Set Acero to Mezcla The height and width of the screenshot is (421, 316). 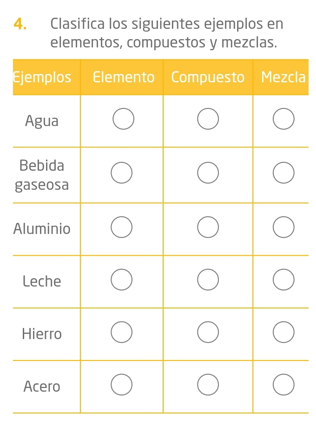283,385
